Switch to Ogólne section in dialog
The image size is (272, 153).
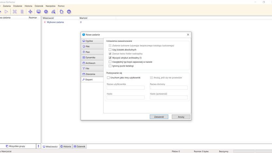pyautogui.click(x=92, y=41)
